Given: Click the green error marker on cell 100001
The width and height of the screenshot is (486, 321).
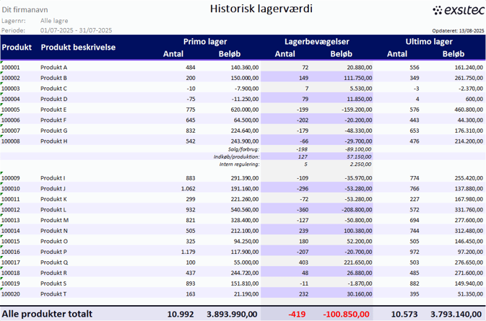Looking at the screenshot, I should click(x=2, y=63).
